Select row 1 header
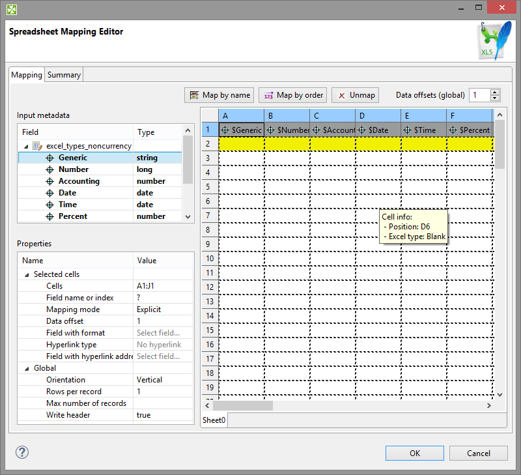This screenshot has width=521, height=475. coord(210,130)
